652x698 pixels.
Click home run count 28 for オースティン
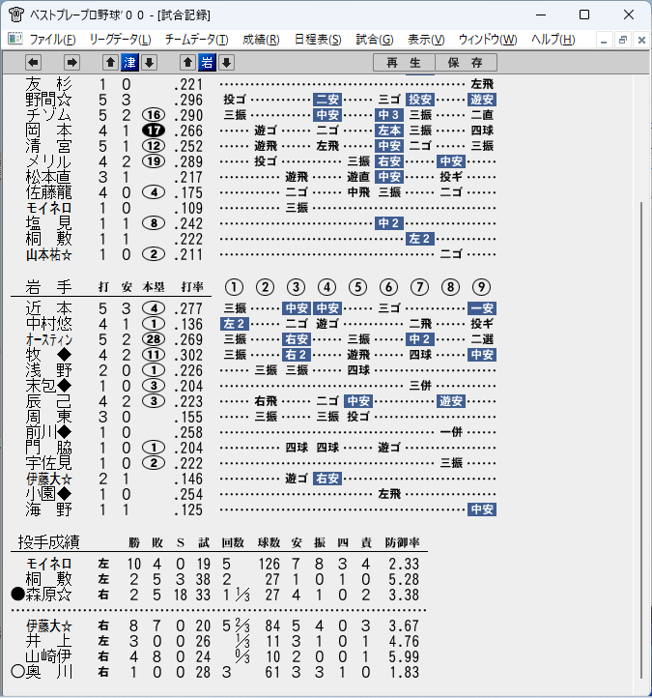tap(154, 339)
